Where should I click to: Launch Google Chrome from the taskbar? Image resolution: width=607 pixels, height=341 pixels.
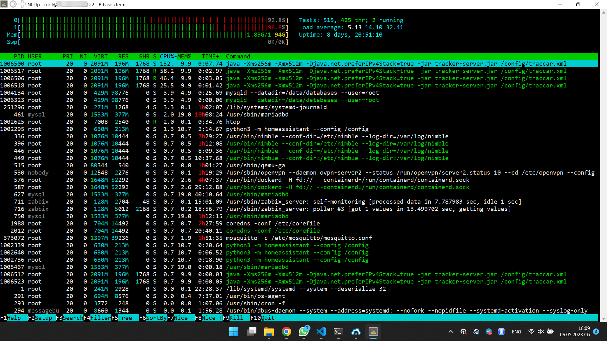click(286, 332)
